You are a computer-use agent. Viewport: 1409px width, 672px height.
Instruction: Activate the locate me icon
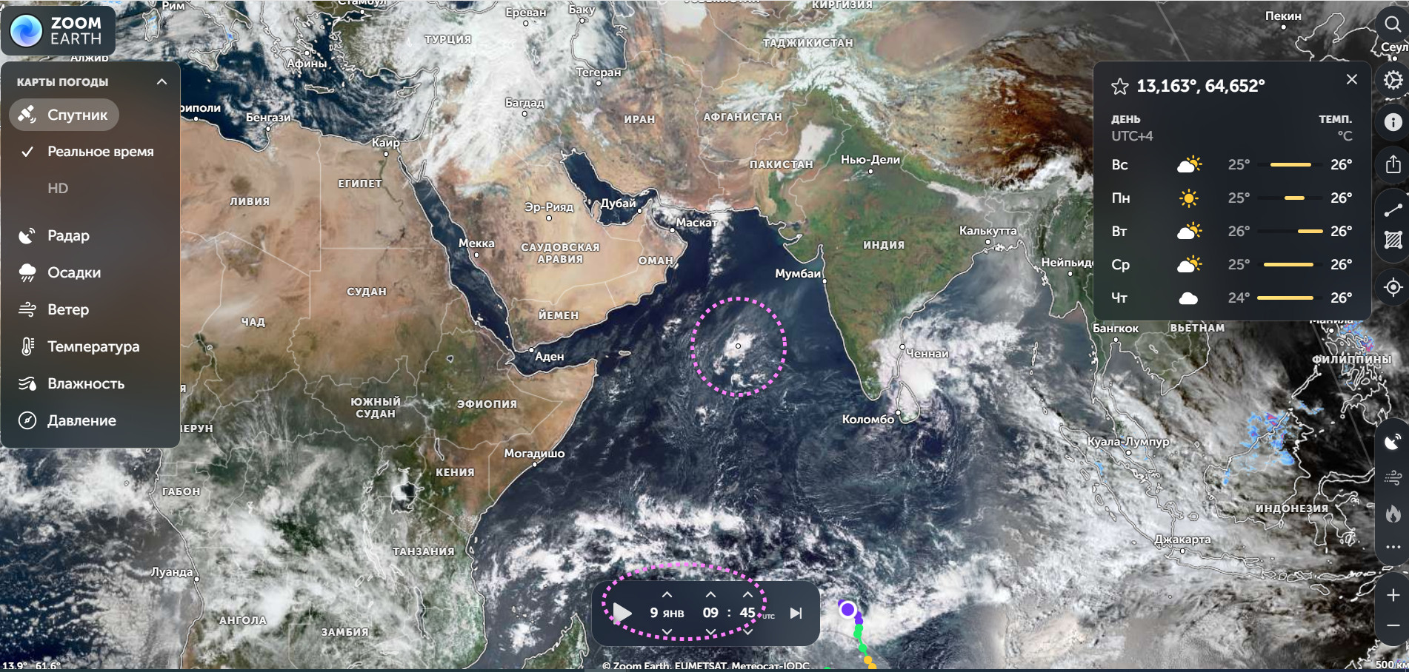[x=1393, y=287]
